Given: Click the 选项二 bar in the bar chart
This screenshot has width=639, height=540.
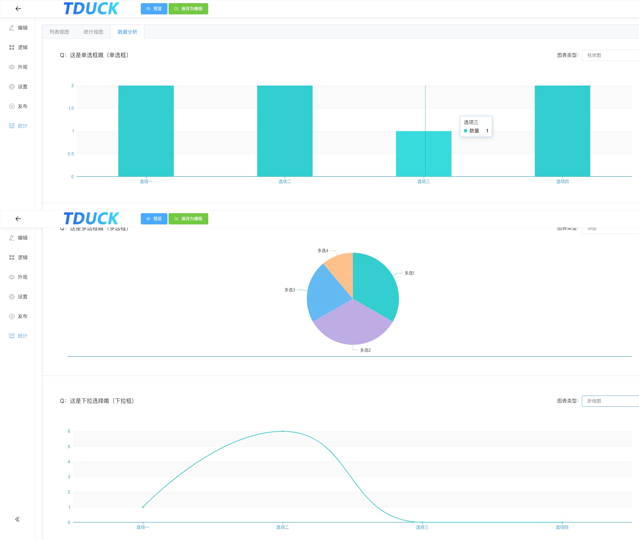Looking at the screenshot, I should [x=285, y=131].
